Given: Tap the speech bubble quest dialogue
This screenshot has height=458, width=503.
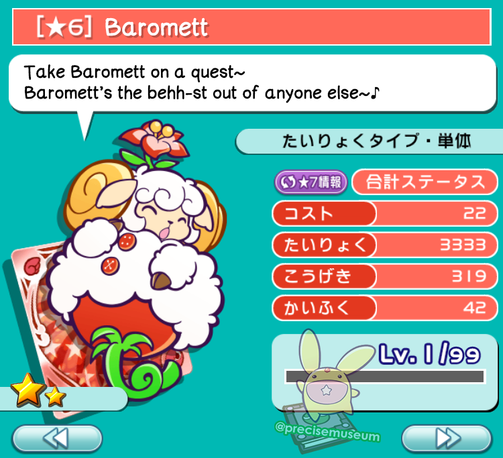Looking at the screenshot, I should tap(252, 83).
